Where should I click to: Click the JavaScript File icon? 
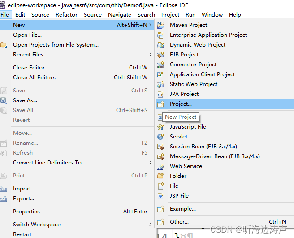coord(160,127)
